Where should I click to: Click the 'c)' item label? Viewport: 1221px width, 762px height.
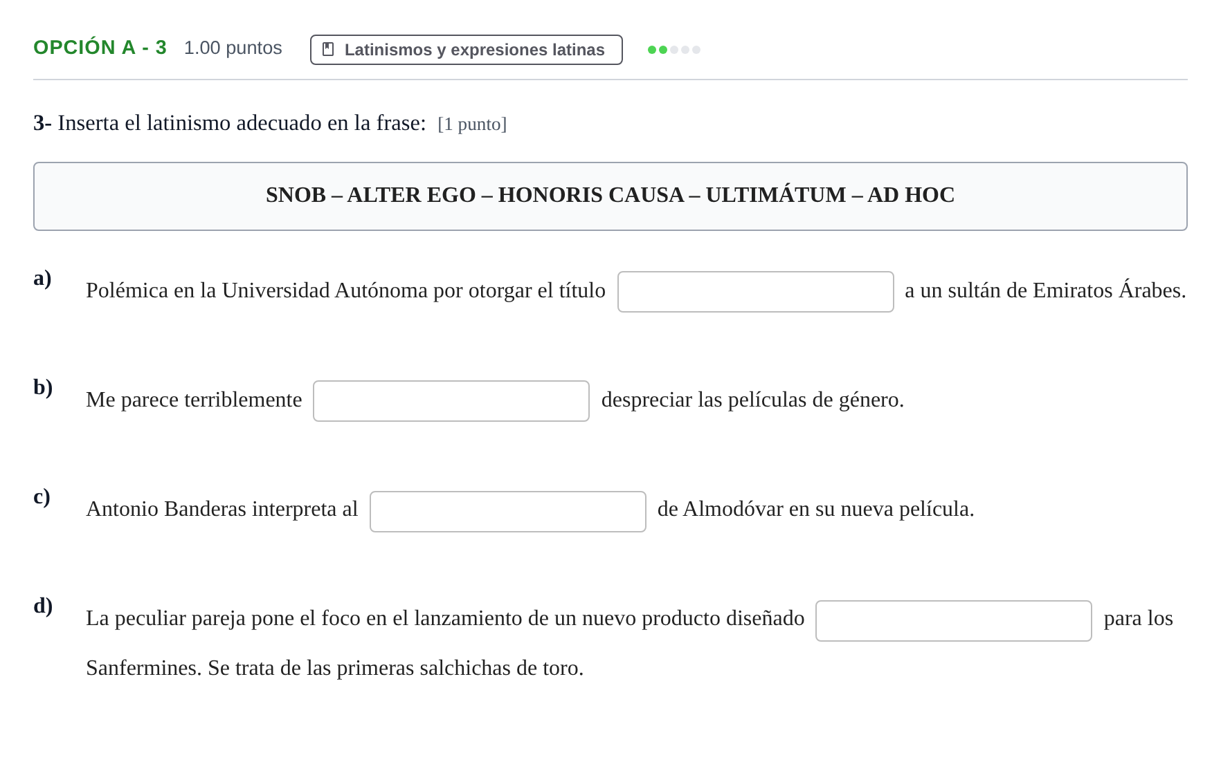pyautogui.click(x=42, y=496)
